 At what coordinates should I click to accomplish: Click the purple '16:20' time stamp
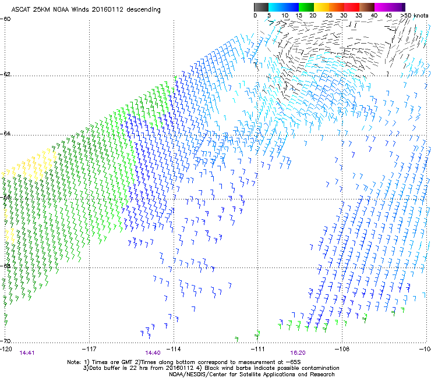point(298,353)
